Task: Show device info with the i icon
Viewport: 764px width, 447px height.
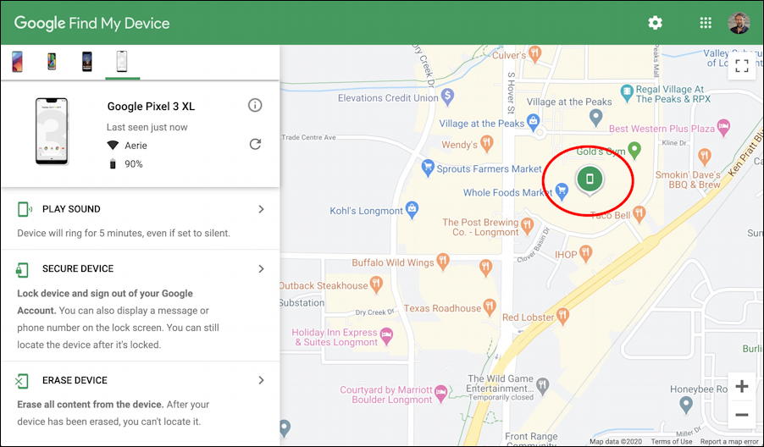Action: pos(255,105)
